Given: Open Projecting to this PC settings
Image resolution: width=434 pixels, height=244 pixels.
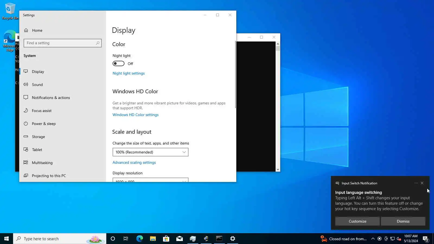Looking at the screenshot, I should pos(62,176).
